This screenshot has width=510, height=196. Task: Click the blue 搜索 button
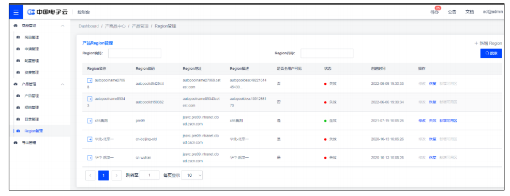point(491,53)
